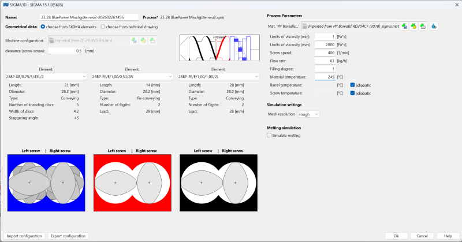Click the 'Mat. PP Borealis...' label
The height and width of the screenshot is (242, 462).
coord(283,26)
